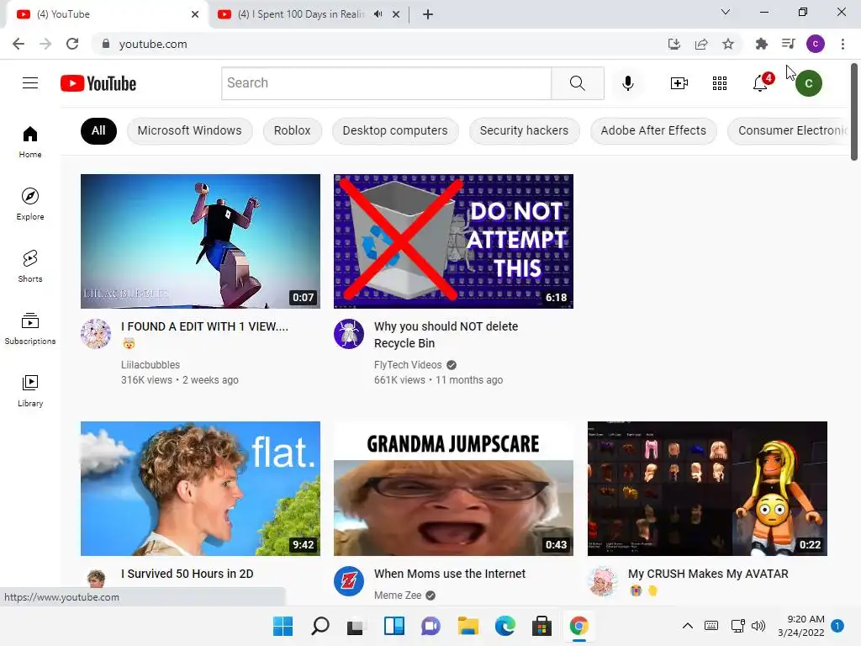Screen dimensions: 861x646
Task: Open the YouTube hamburger guide menu
Action: coord(30,83)
